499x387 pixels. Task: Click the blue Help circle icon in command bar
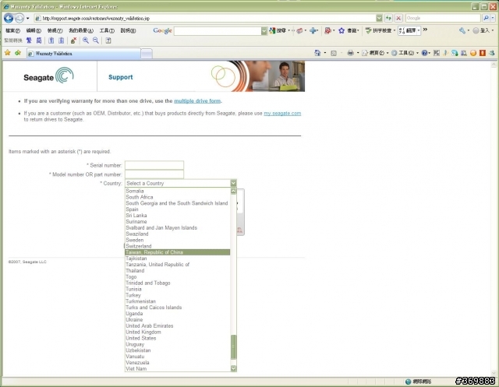point(424,53)
